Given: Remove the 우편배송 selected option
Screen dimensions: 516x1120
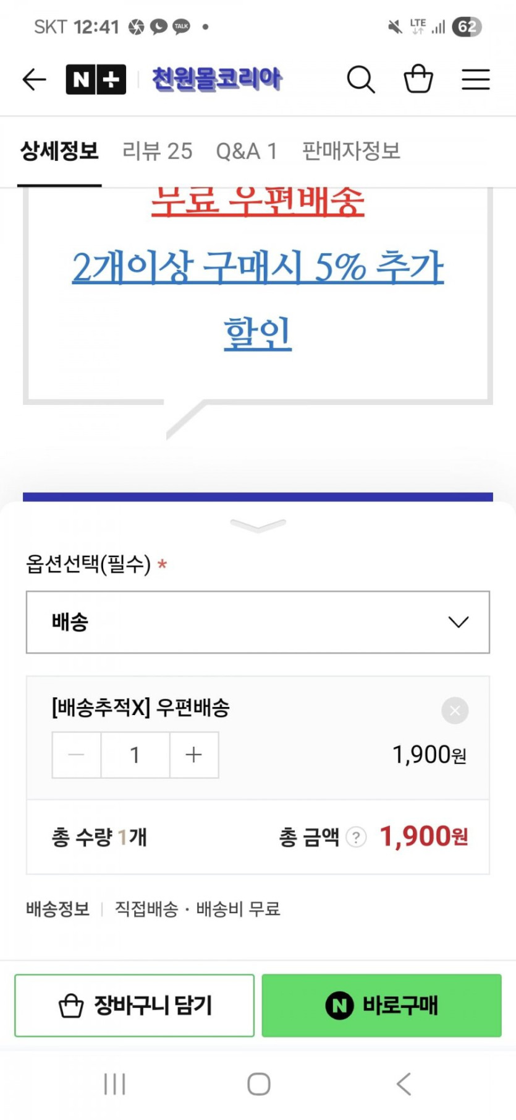Looking at the screenshot, I should [x=455, y=711].
